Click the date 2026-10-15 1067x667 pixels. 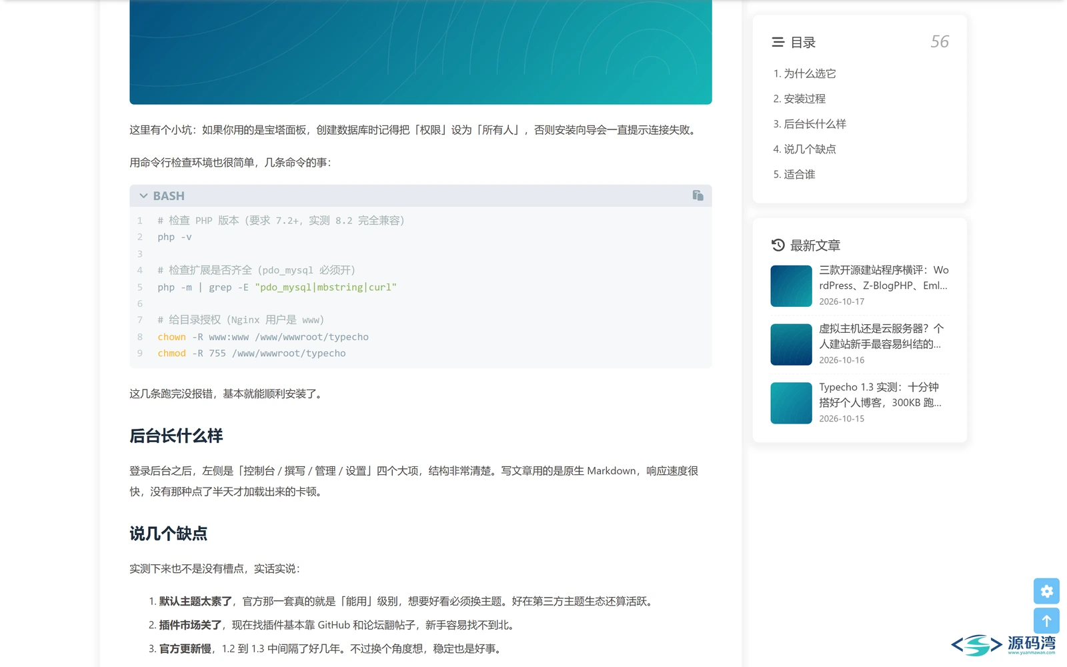[842, 419]
